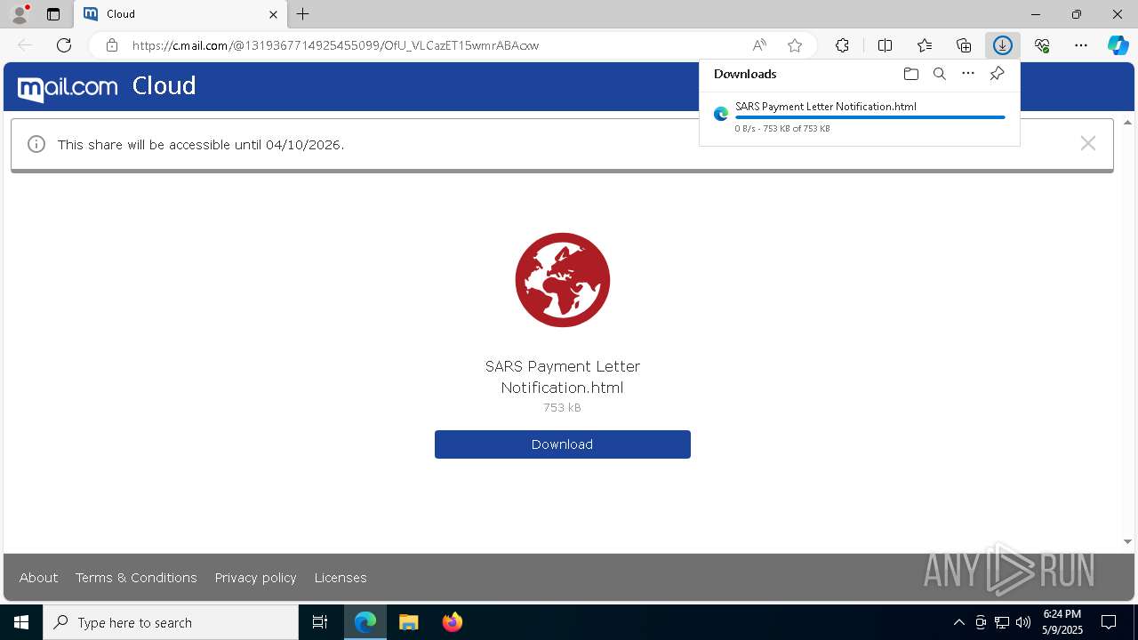Image resolution: width=1138 pixels, height=640 pixels.
Task: Open Copilot sidebar icon
Action: point(1118,45)
